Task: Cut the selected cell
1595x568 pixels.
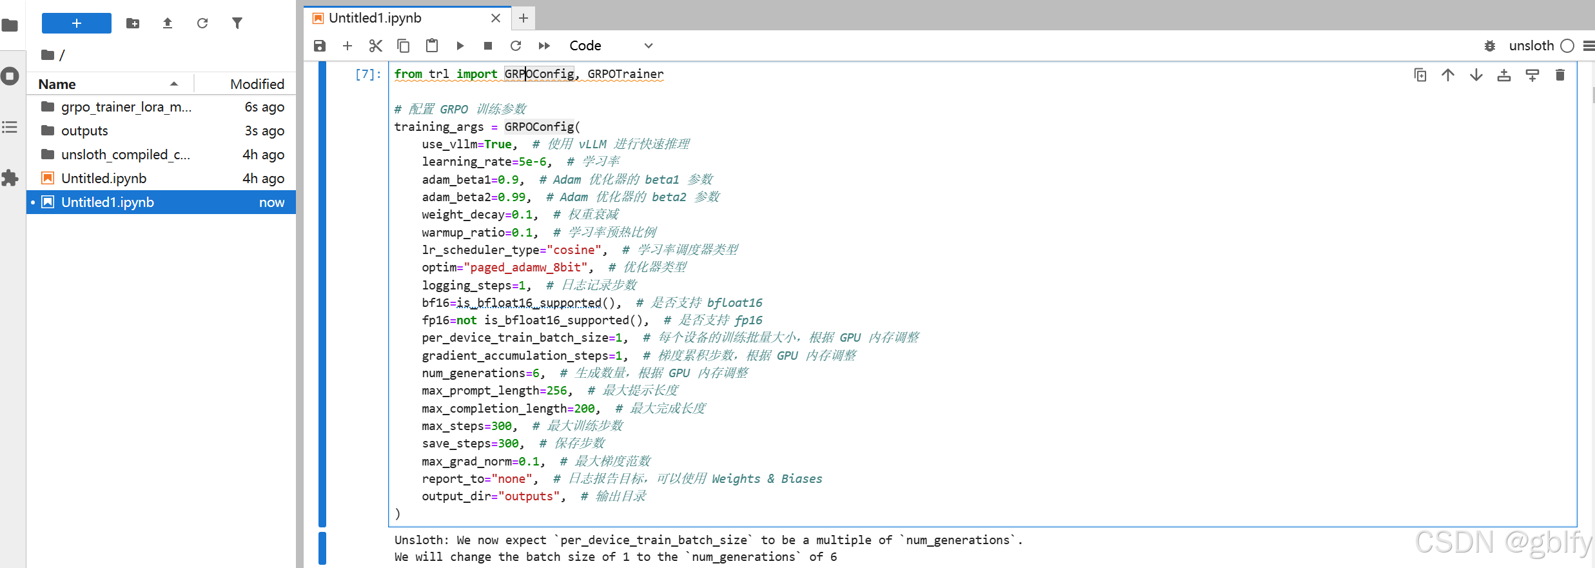Action: tap(376, 46)
